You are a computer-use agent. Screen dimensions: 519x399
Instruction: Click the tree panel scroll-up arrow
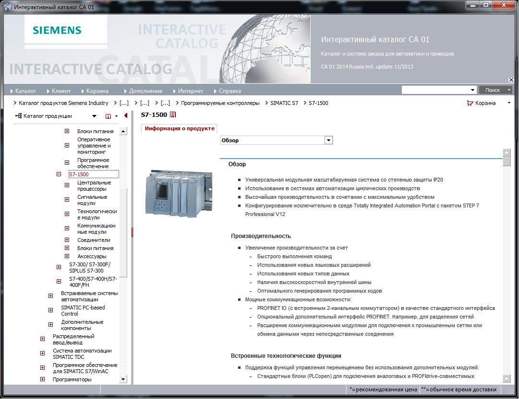(x=123, y=131)
